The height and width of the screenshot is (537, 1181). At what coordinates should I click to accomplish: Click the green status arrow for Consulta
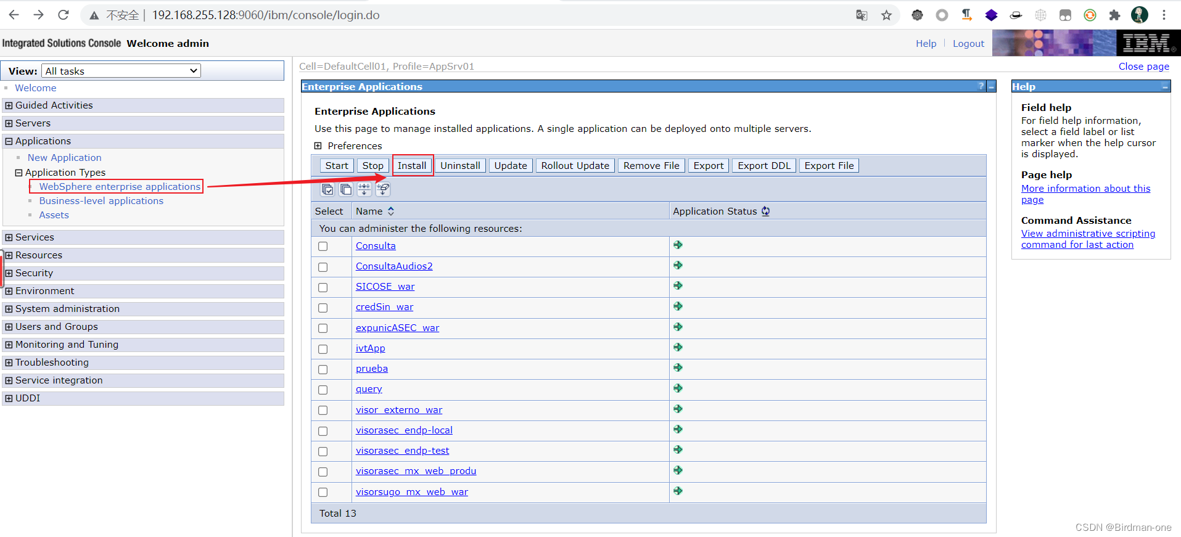point(678,245)
